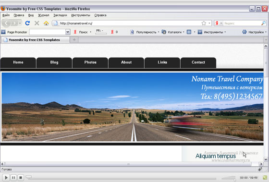269x182 pixels.
Task: Open the history dropdown next to Forward
Action: point(20,24)
